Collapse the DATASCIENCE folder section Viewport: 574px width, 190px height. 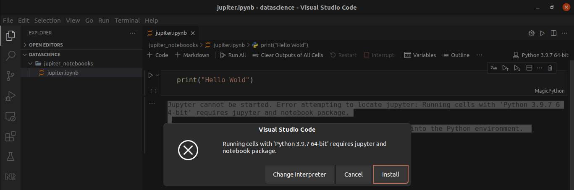coord(81,55)
